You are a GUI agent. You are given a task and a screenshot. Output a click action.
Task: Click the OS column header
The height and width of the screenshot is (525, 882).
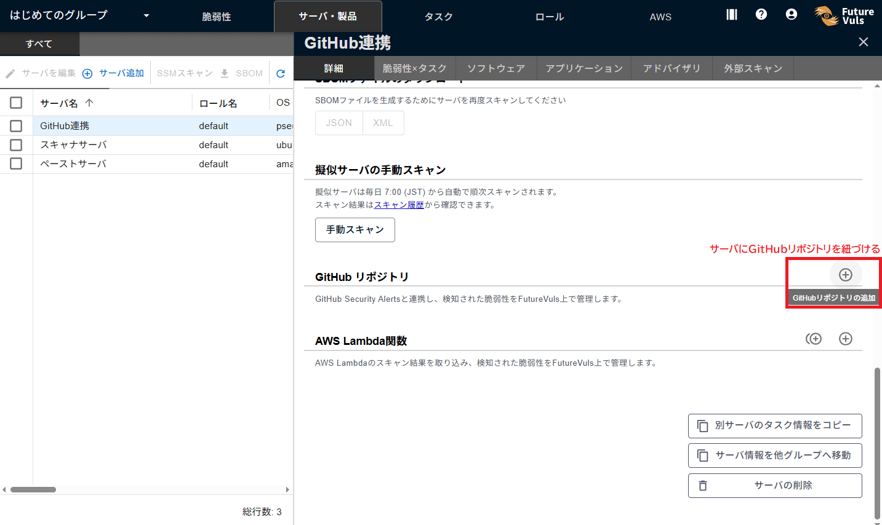coord(283,103)
